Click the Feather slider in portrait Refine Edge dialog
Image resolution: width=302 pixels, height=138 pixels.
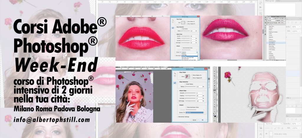[190, 96]
